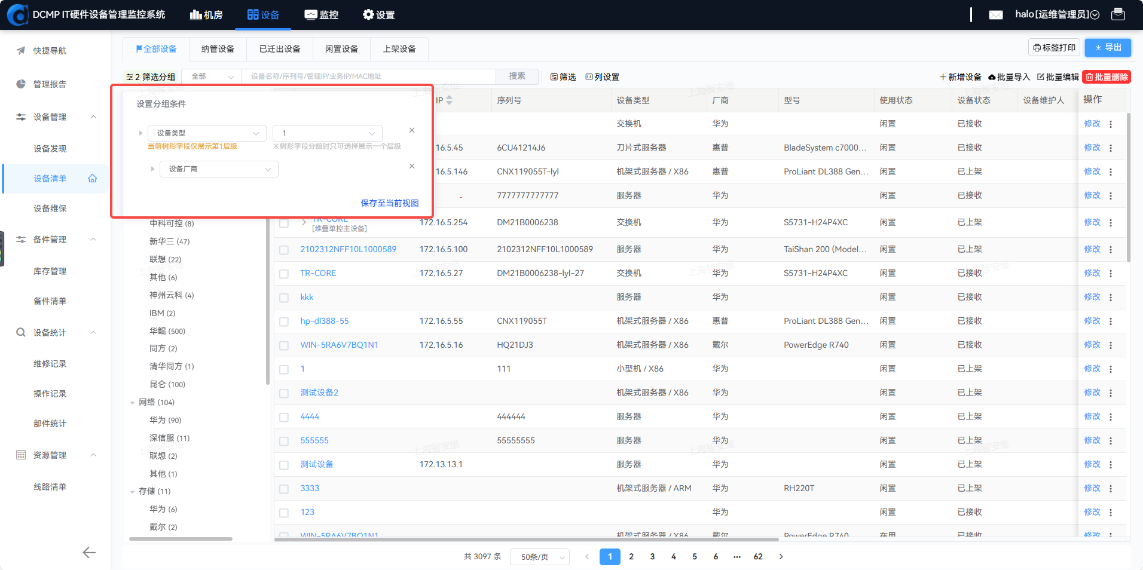
Task: Tick the checkbox for device 555555
Action: pyautogui.click(x=284, y=441)
